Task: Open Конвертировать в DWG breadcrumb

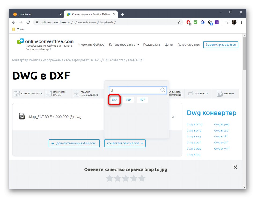Action: pyautogui.click(x=83, y=60)
